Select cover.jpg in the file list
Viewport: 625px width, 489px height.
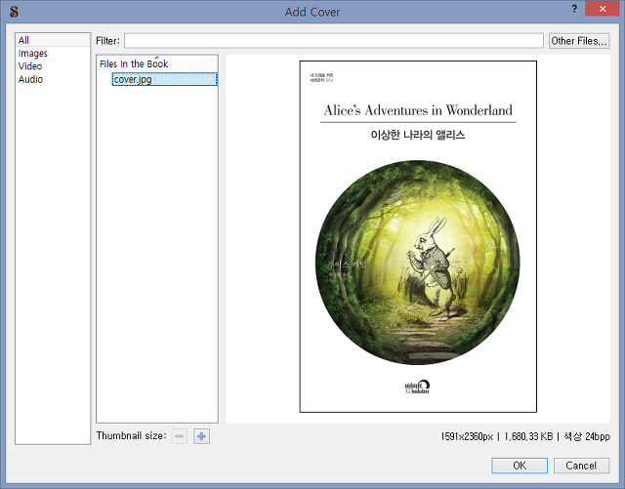pos(164,79)
